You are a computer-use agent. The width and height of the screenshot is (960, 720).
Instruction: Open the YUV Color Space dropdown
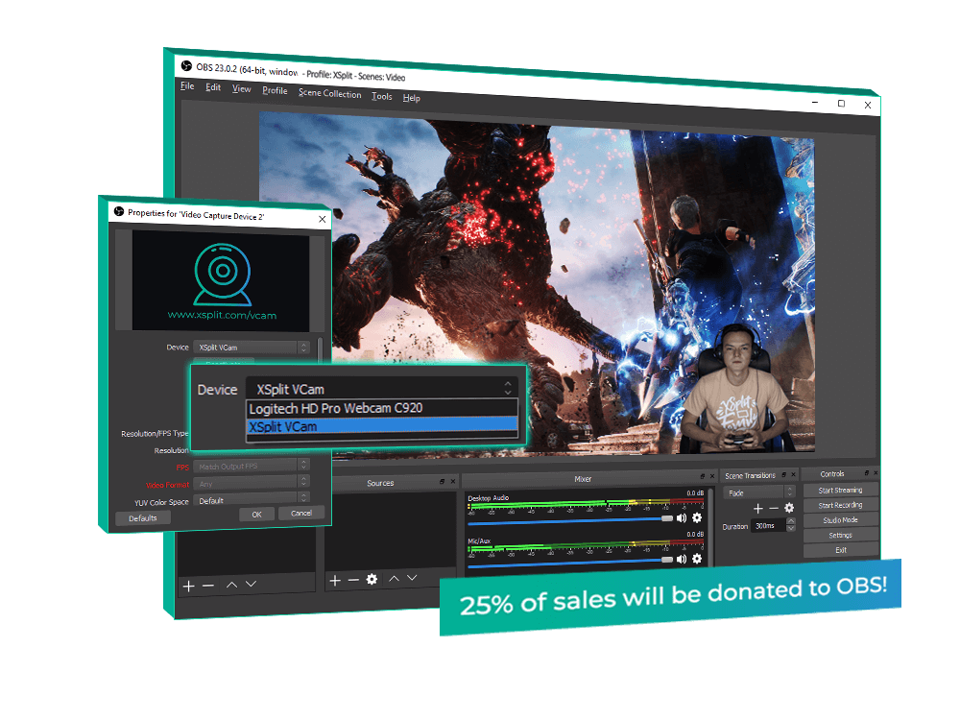(252, 499)
